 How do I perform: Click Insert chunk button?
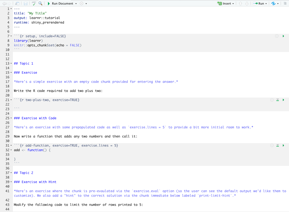click(224, 3)
